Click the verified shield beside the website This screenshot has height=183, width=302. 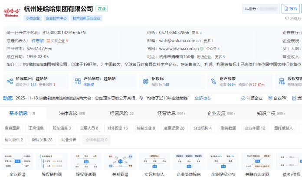[202, 49]
